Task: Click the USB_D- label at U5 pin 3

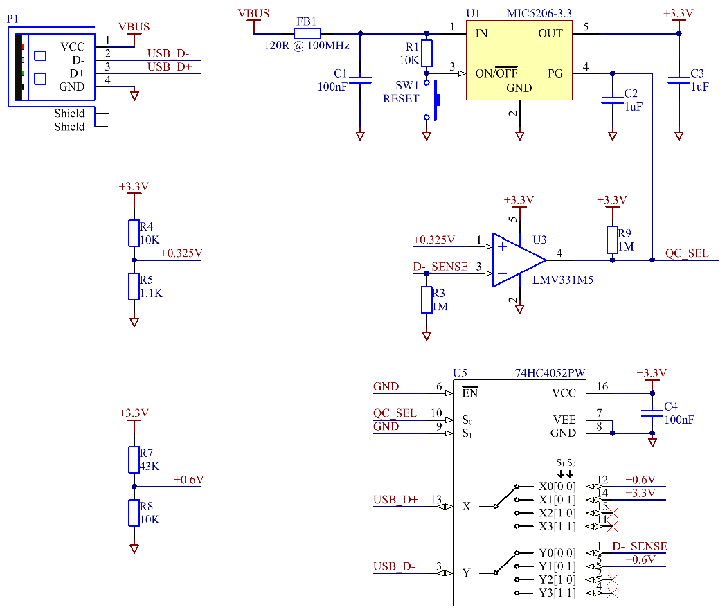Action: 394,566
